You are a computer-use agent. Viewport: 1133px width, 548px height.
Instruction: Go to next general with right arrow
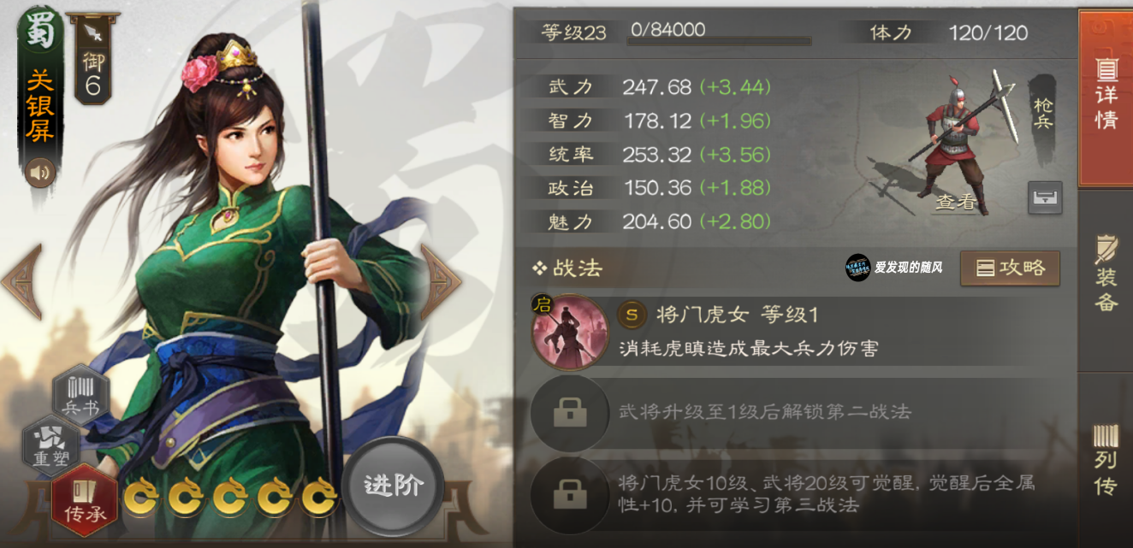pyautogui.click(x=441, y=281)
